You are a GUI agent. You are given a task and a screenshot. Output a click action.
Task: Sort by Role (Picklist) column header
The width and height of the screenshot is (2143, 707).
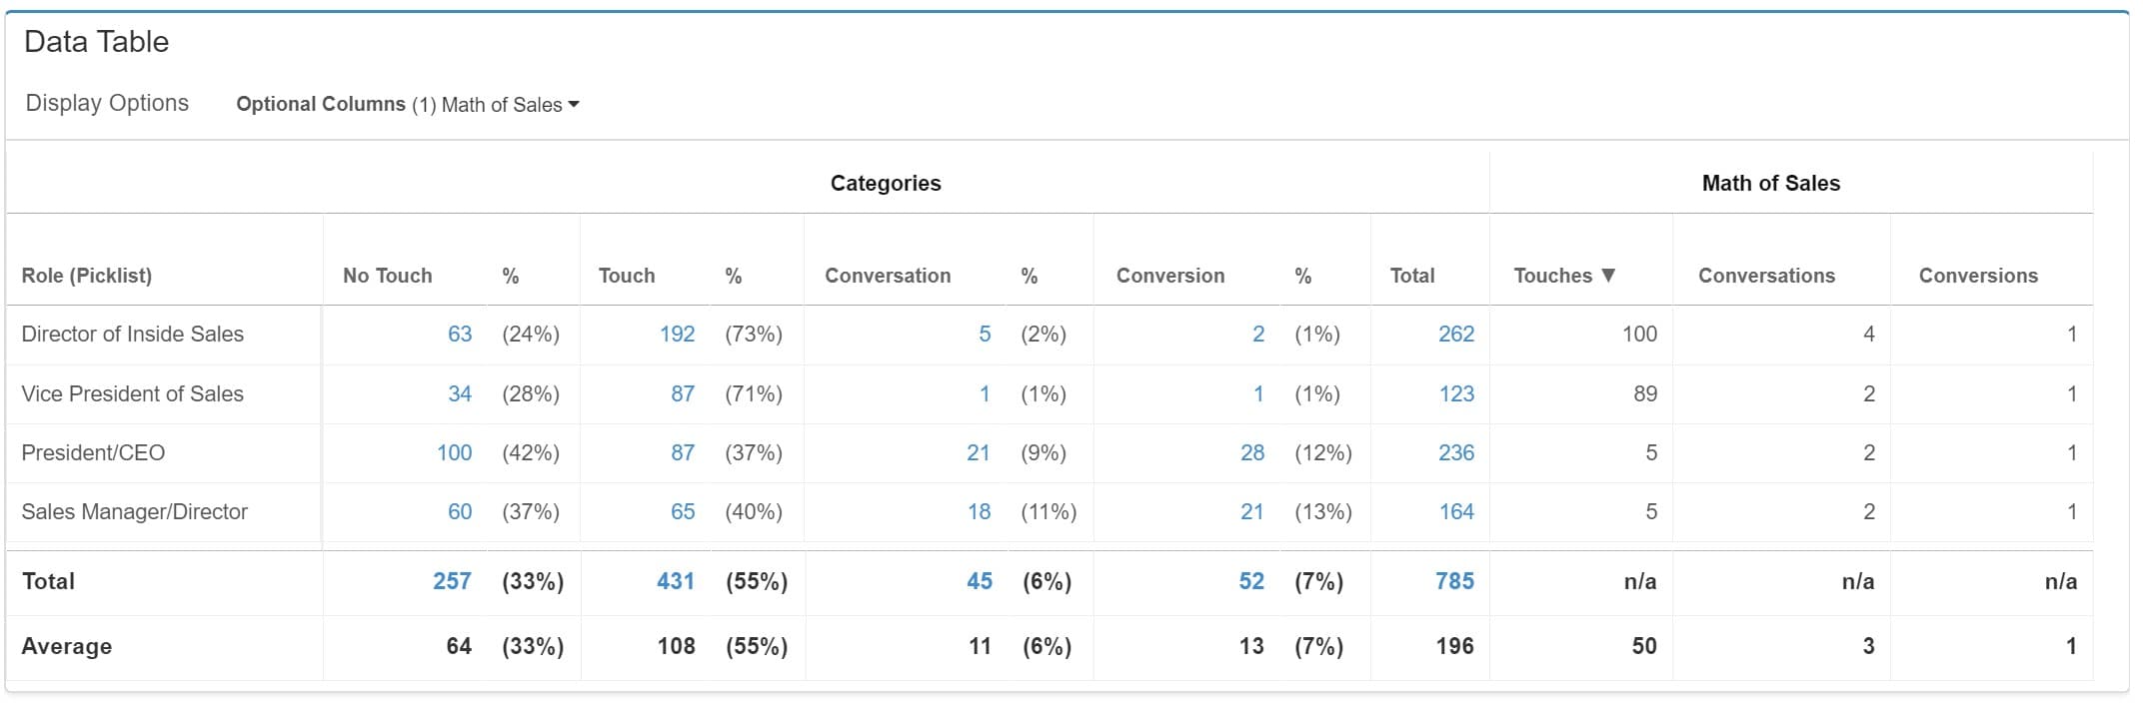click(x=87, y=276)
